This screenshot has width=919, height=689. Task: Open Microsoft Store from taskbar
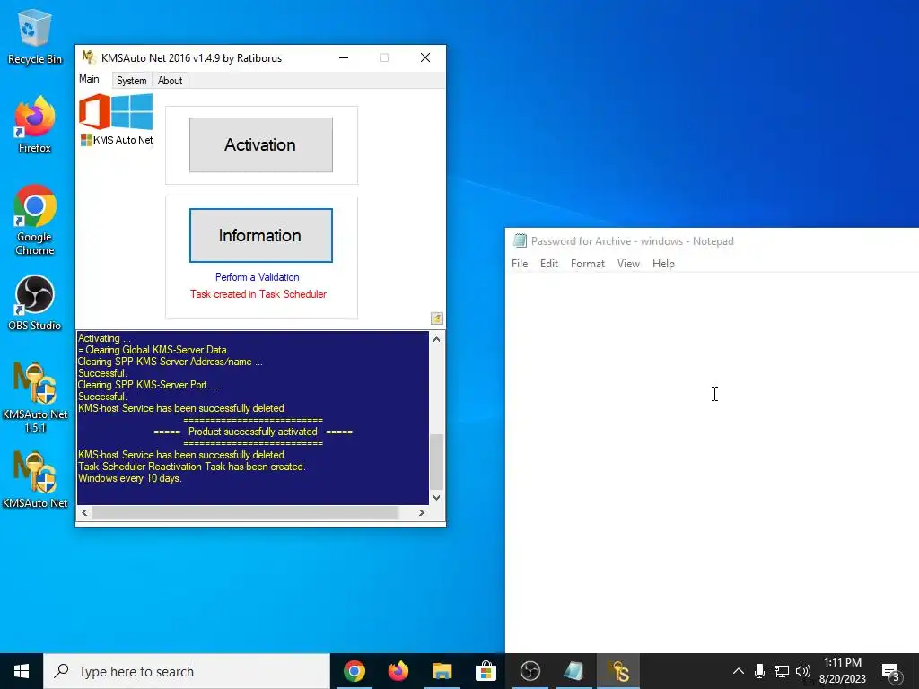click(486, 671)
